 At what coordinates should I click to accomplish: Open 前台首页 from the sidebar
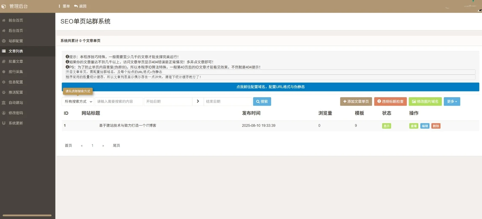click(x=16, y=20)
